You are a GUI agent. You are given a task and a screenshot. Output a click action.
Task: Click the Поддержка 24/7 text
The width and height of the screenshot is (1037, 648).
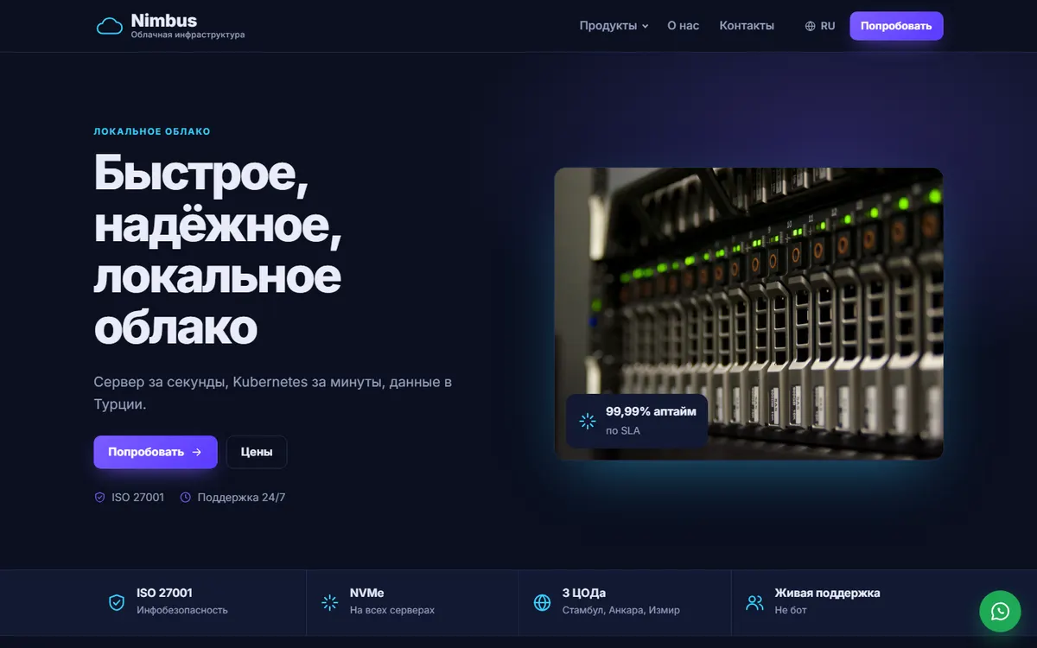point(241,497)
